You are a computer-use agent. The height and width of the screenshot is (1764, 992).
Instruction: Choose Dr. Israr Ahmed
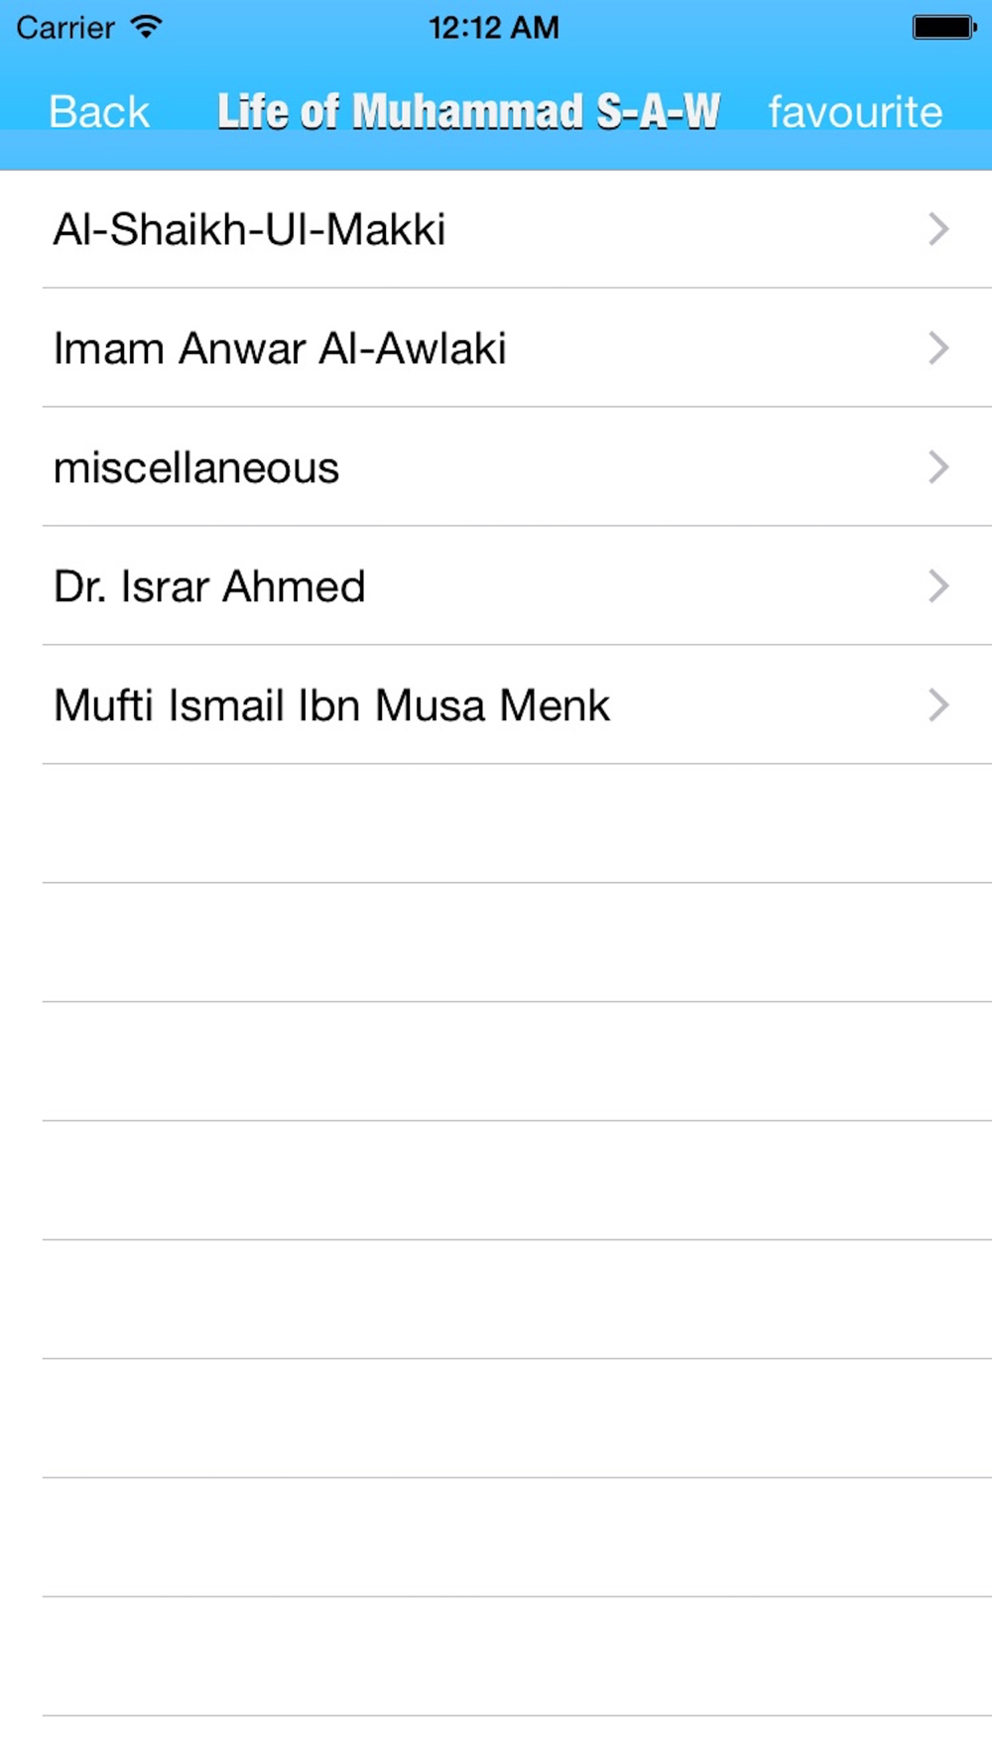(x=496, y=586)
